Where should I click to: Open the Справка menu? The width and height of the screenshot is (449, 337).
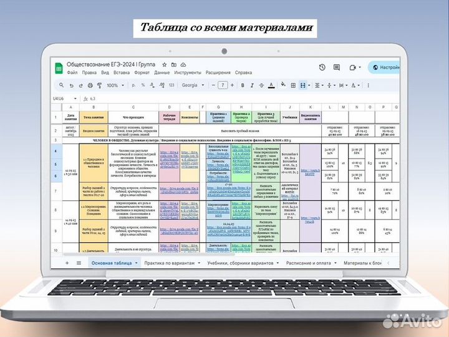[243, 72]
